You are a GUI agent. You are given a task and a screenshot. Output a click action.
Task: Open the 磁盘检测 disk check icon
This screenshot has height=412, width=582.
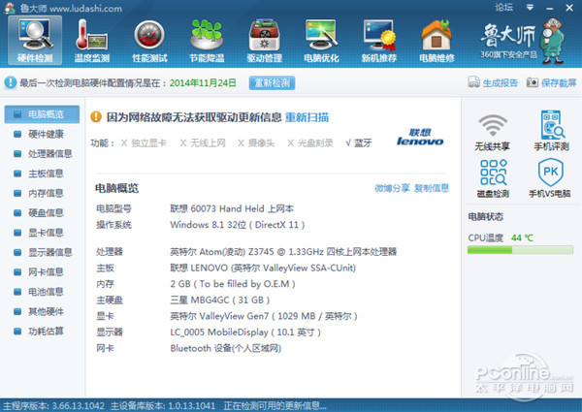493,178
